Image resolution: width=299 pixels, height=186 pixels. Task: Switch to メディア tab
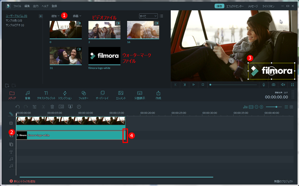tap(12, 95)
